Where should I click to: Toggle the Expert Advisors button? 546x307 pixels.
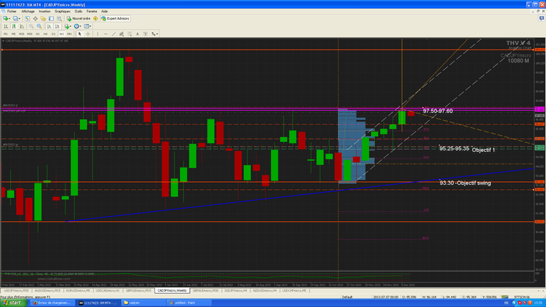click(115, 18)
